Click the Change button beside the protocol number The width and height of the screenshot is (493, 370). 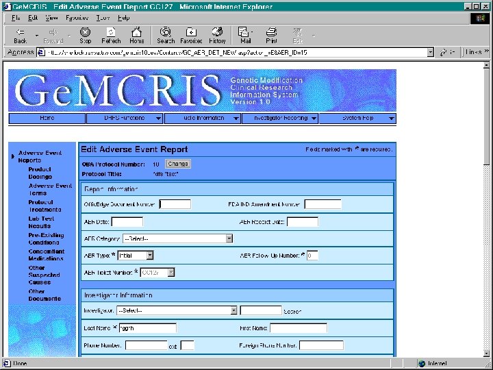click(x=178, y=164)
